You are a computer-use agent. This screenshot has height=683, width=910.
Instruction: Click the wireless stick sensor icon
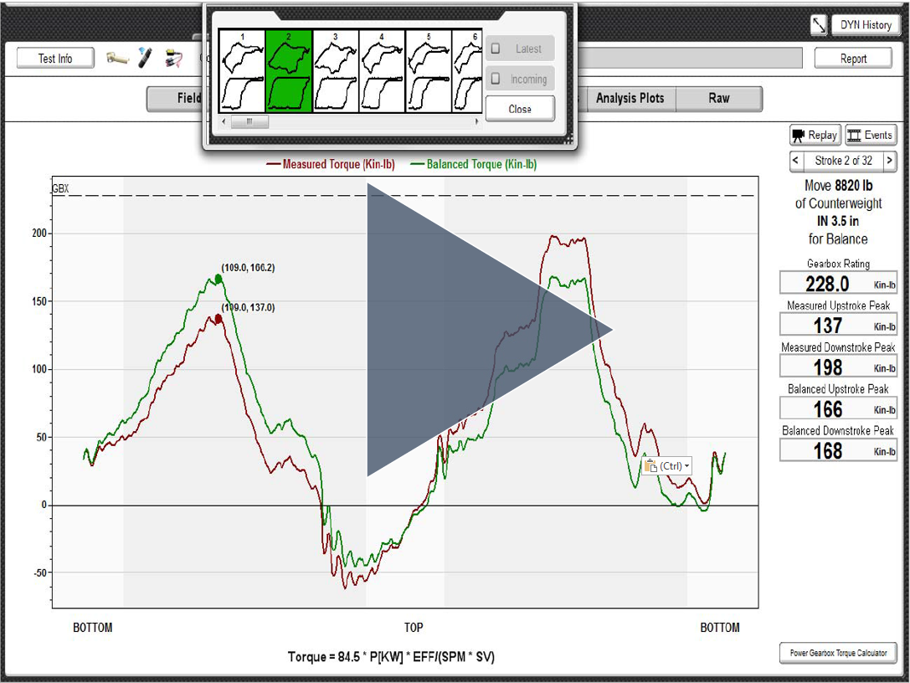(145, 59)
